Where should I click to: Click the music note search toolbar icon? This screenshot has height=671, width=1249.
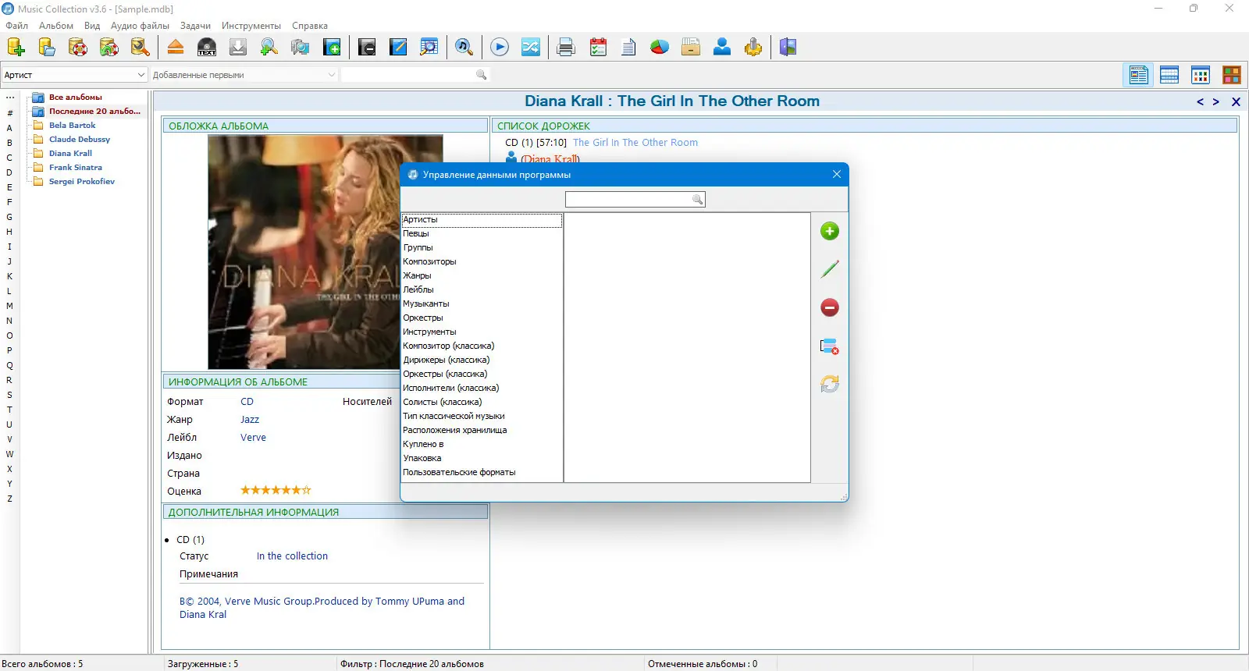coord(464,48)
